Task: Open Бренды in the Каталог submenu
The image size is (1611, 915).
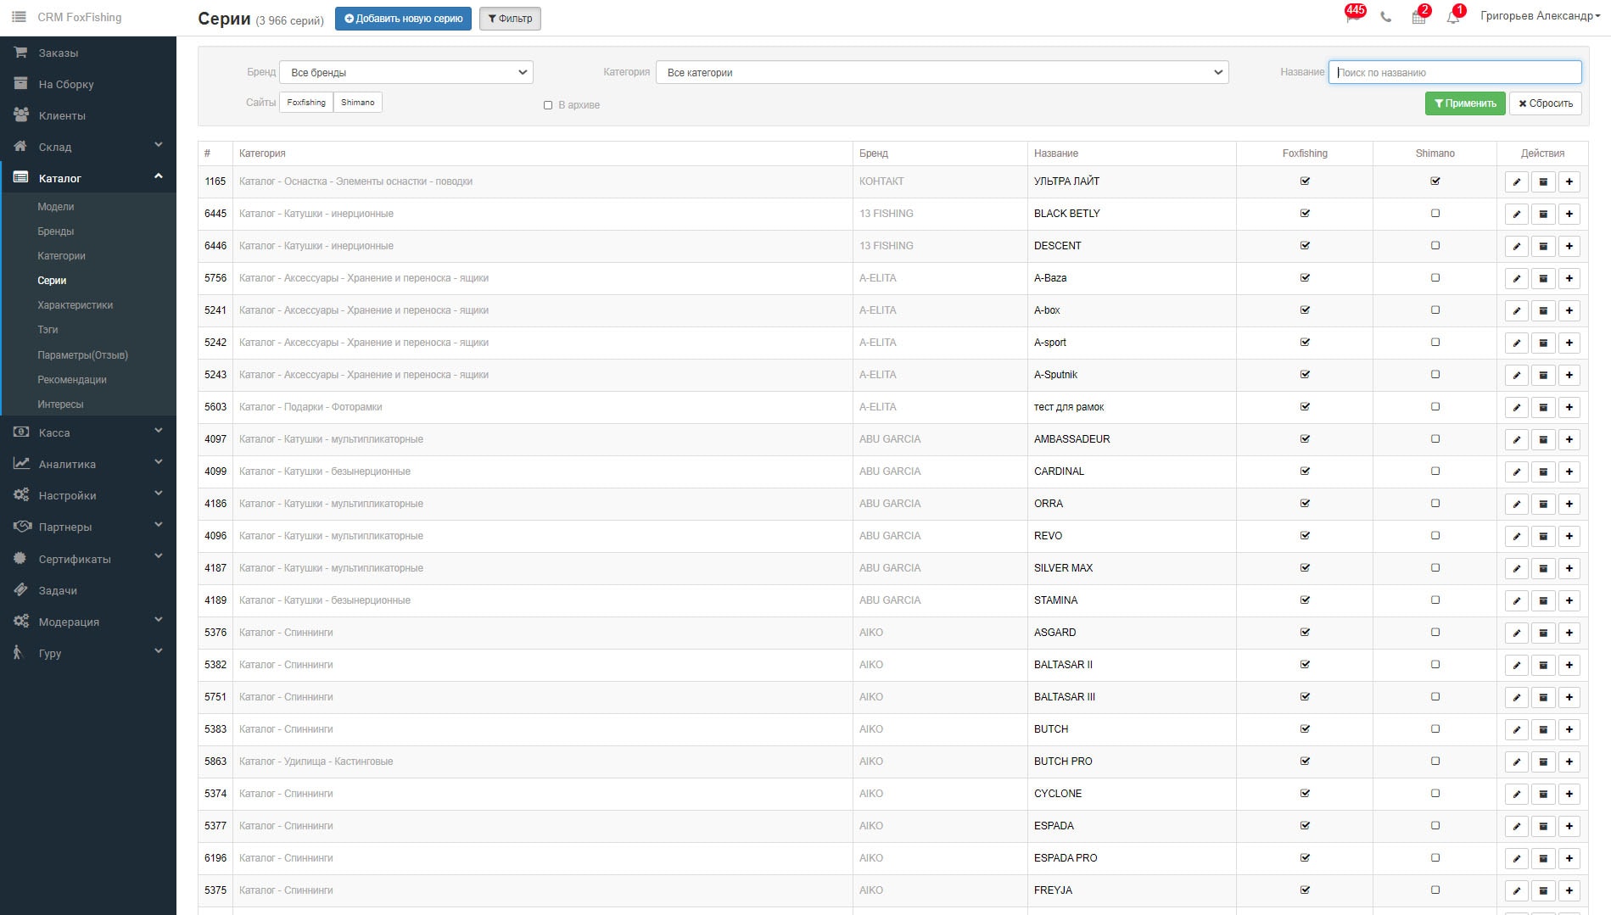Action: [56, 232]
